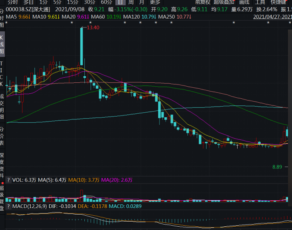Click the help icon beside MACD indicator
Viewport: 292px width, 230px height.
coord(9,207)
